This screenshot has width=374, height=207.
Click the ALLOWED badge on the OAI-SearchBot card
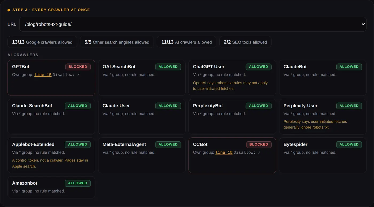(168, 67)
